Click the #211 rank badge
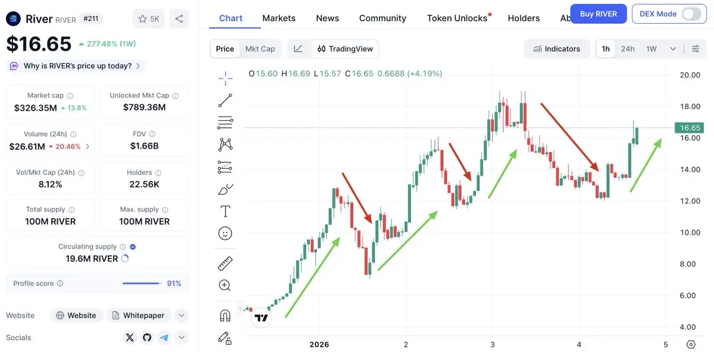 pos(90,18)
